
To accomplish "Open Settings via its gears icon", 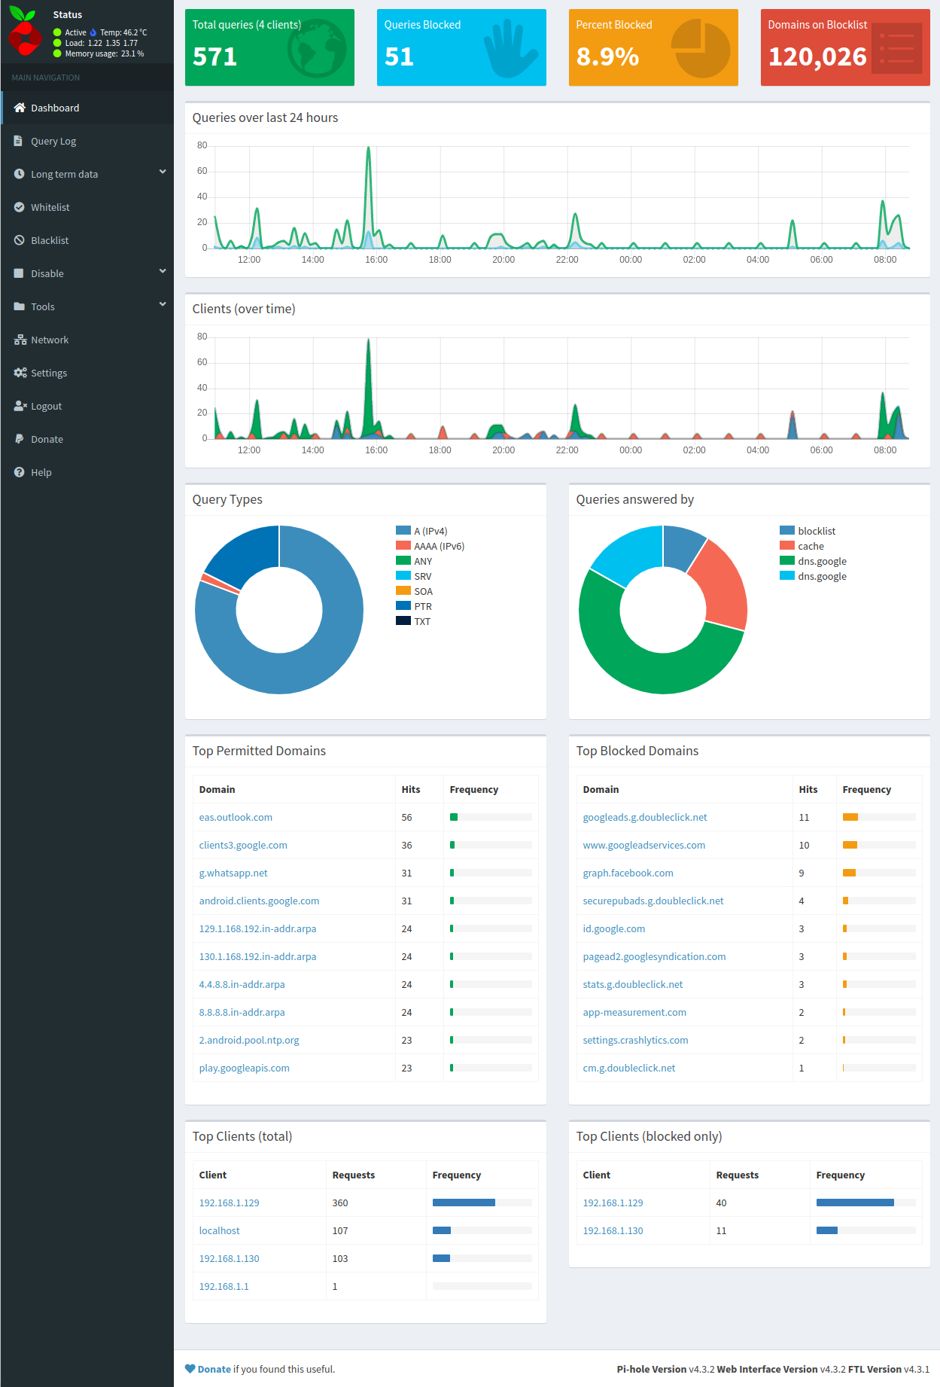I will click(x=20, y=373).
